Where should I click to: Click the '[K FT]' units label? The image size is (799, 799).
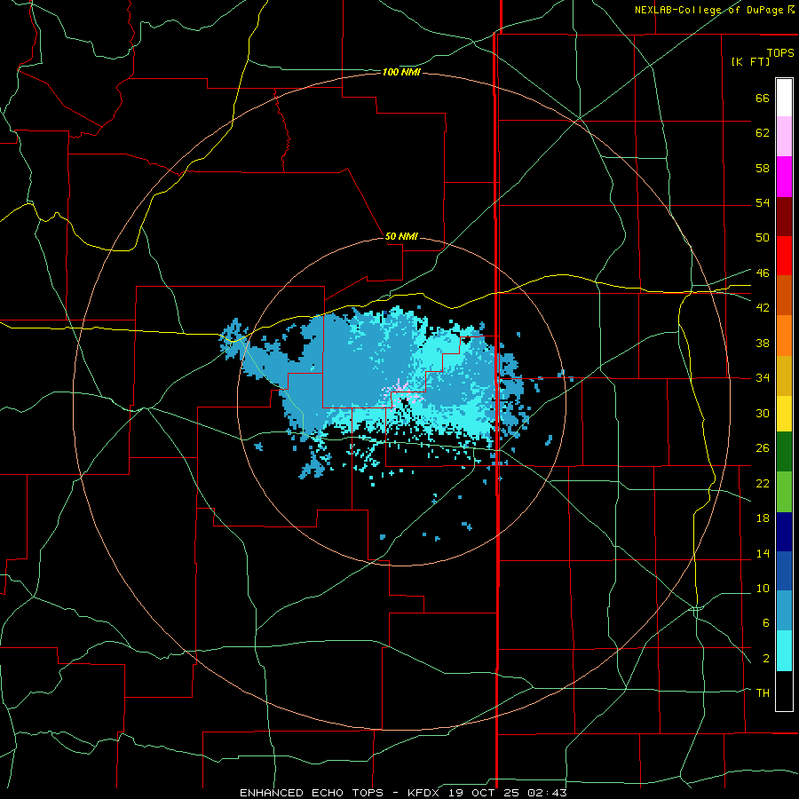point(750,61)
